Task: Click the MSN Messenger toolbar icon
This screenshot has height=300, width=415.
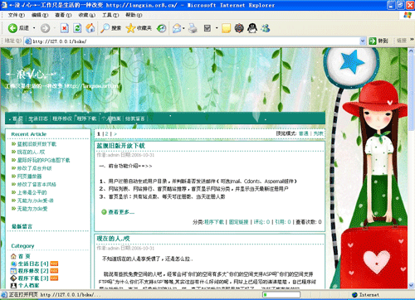Action: point(265,28)
